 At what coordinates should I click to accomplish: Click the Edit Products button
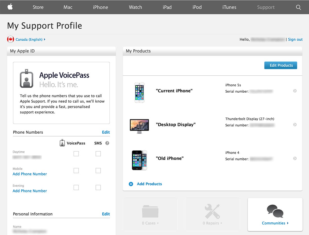click(281, 65)
